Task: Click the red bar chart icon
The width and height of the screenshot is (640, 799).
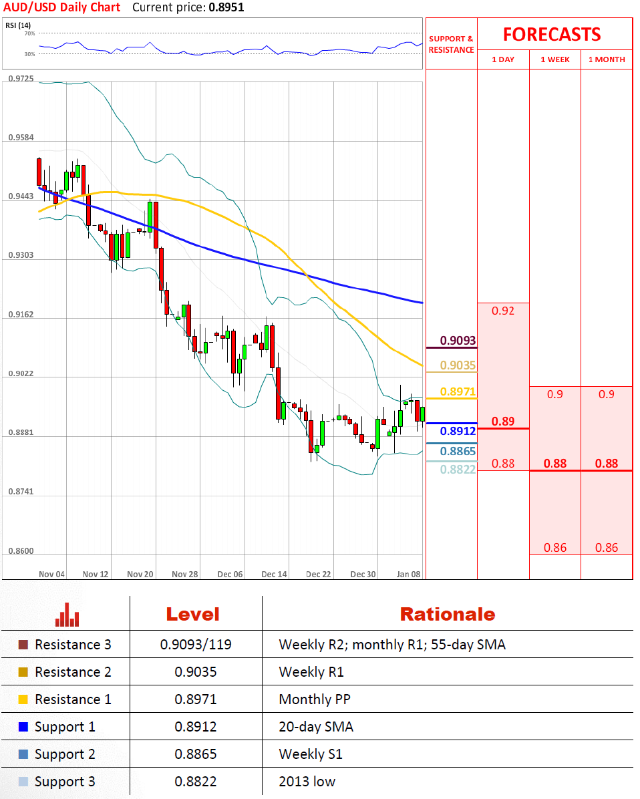Action: pos(67,615)
